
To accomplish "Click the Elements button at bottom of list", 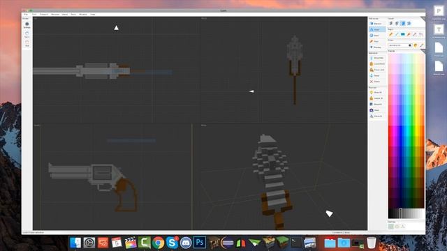I will (x=377, y=116).
